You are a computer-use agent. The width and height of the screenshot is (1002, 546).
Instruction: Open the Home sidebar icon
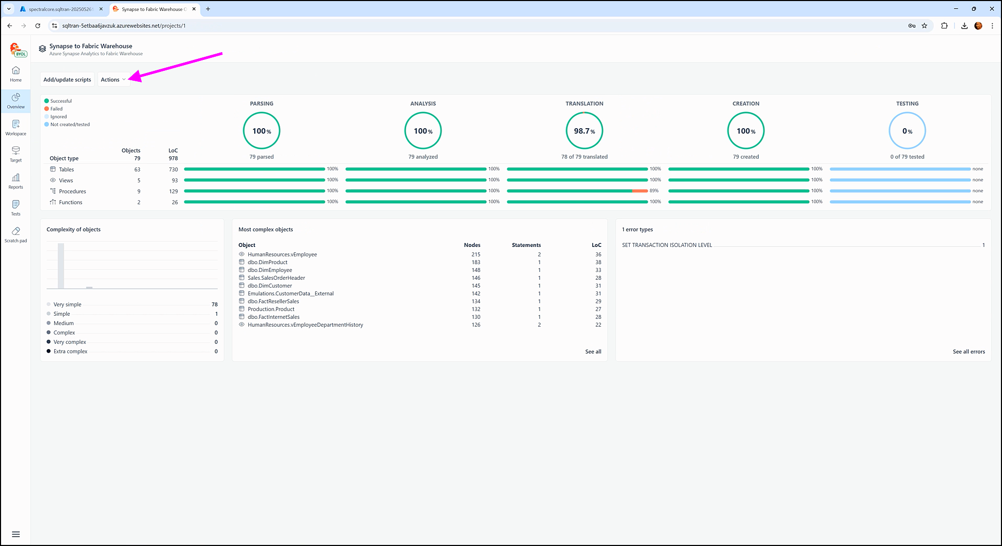click(16, 73)
